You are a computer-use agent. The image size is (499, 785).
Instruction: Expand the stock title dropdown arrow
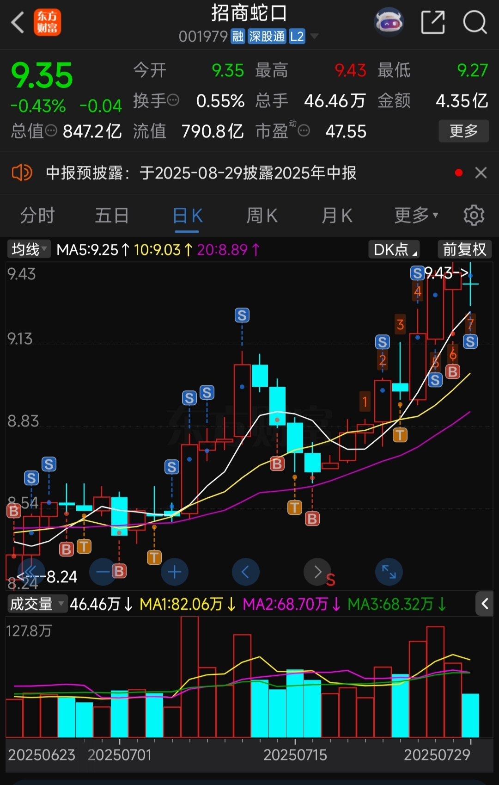click(314, 36)
